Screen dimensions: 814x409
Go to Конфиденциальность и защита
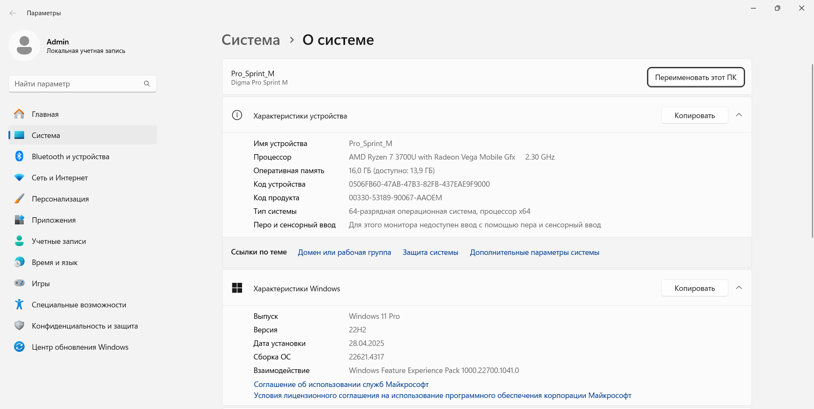click(83, 326)
